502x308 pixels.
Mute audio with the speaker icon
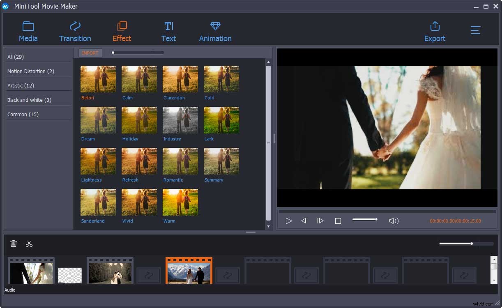click(394, 221)
